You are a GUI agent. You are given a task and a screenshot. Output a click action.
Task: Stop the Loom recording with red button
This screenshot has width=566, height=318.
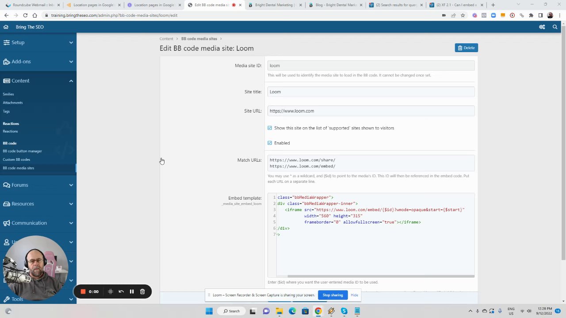(83, 291)
